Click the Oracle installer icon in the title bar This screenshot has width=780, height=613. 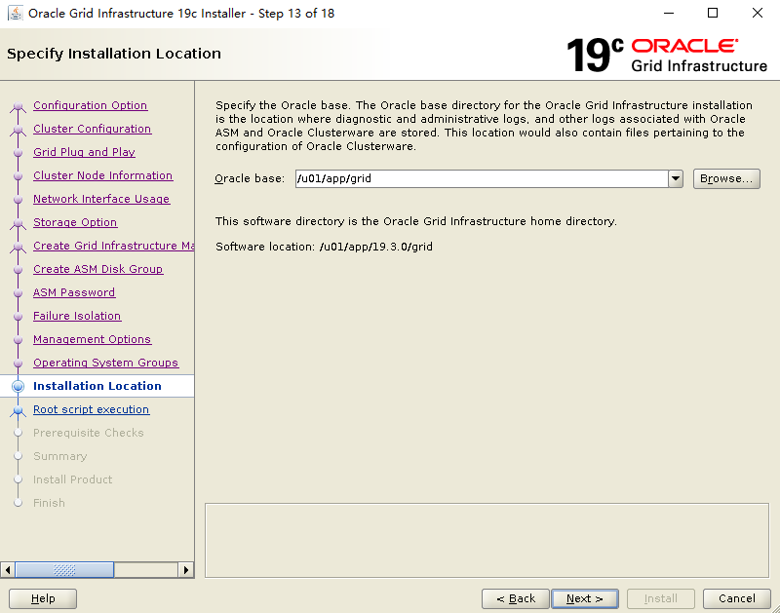pyautogui.click(x=14, y=13)
